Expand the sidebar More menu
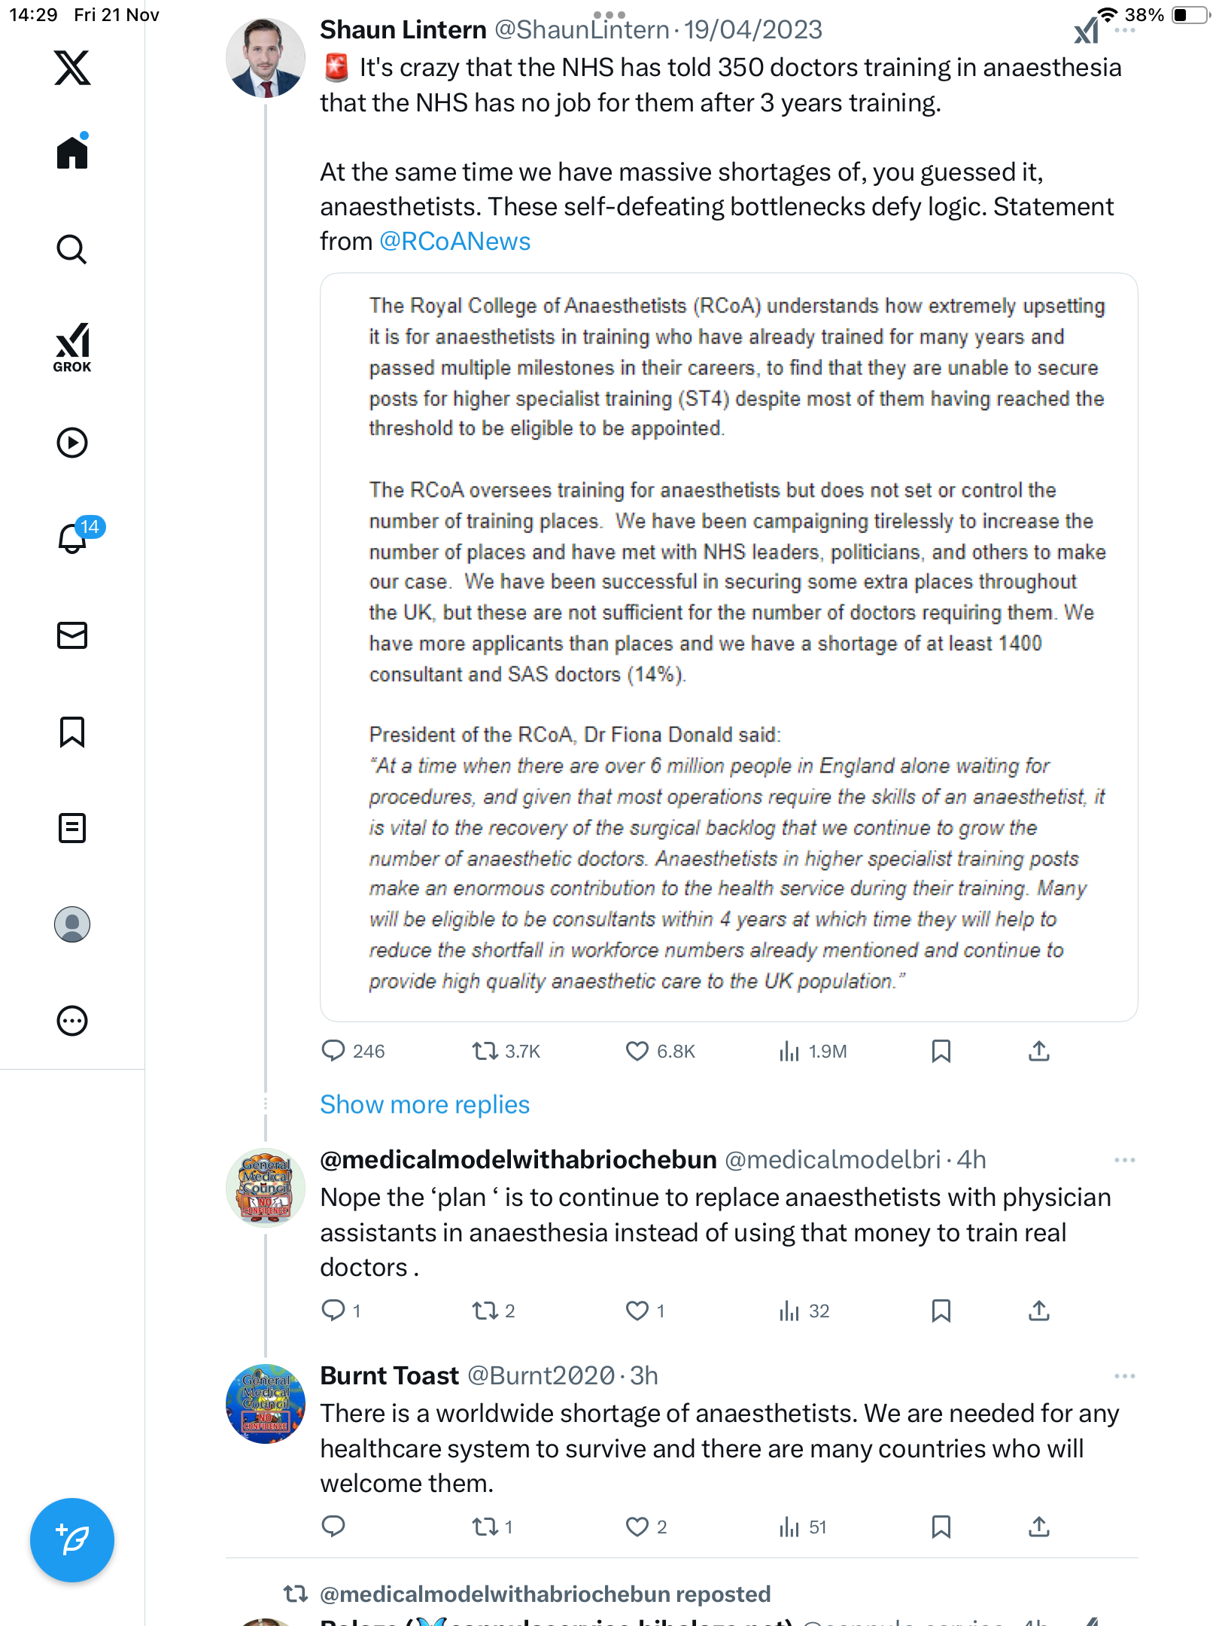1219x1626 pixels. [x=72, y=1021]
